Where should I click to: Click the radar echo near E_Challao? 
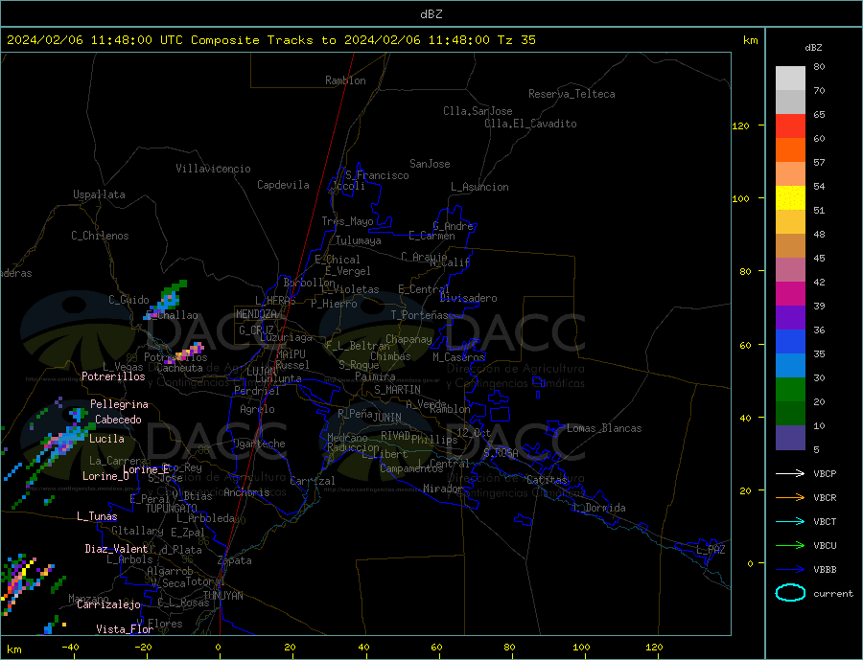167,300
